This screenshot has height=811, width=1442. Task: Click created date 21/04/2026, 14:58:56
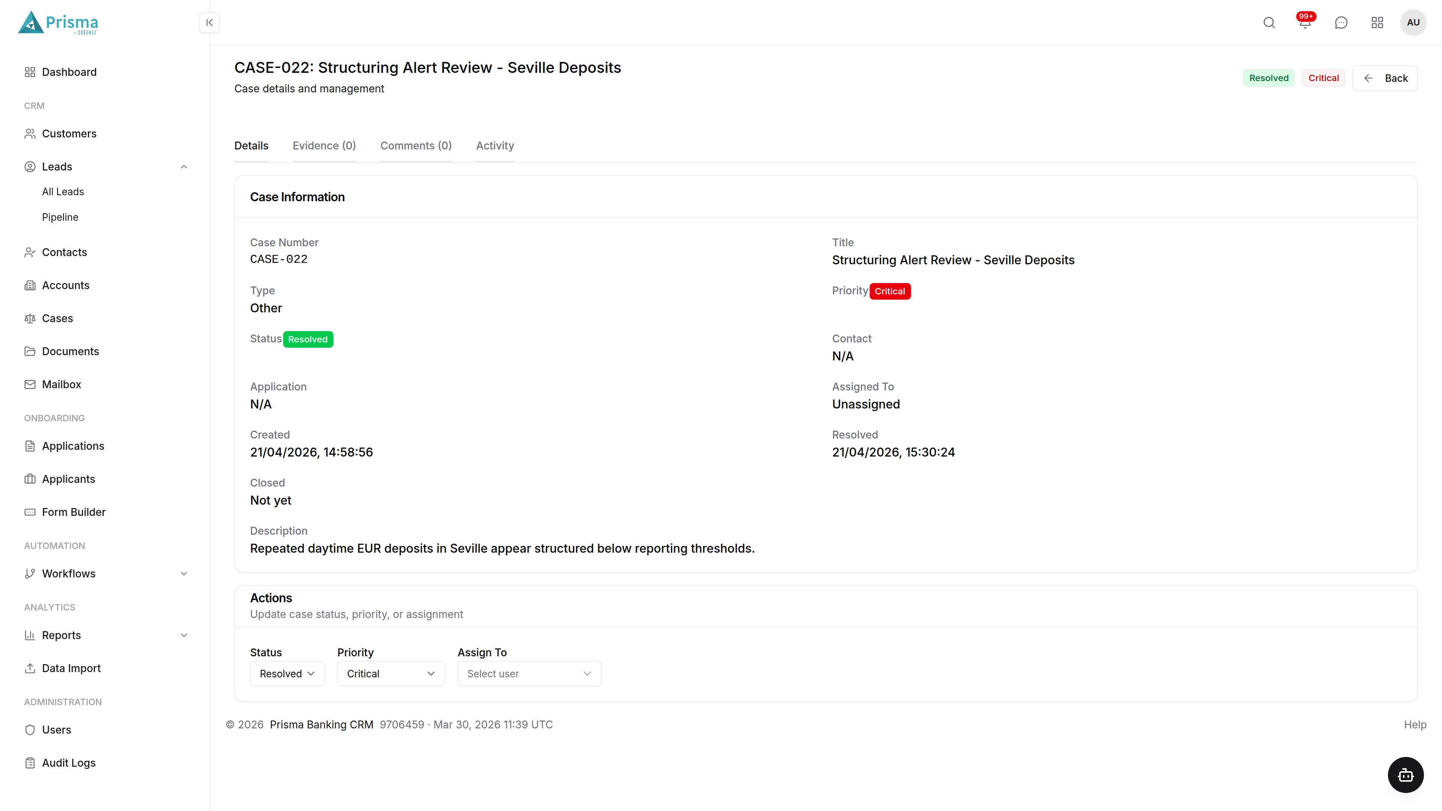[x=311, y=452]
